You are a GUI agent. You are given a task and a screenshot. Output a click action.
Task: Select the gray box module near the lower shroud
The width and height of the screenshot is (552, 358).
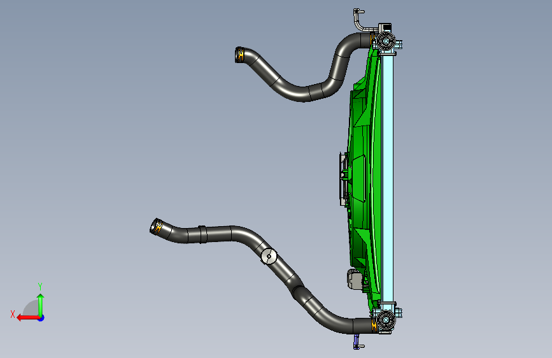point(355,280)
